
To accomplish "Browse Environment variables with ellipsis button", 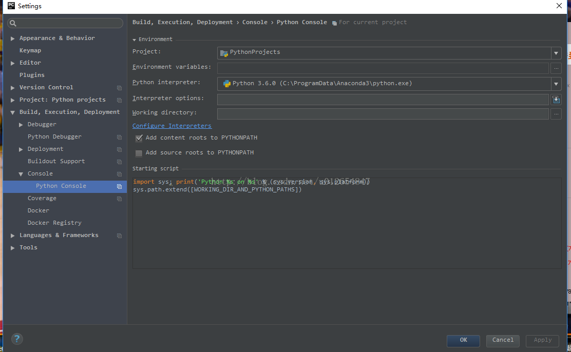I will (556, 68).
